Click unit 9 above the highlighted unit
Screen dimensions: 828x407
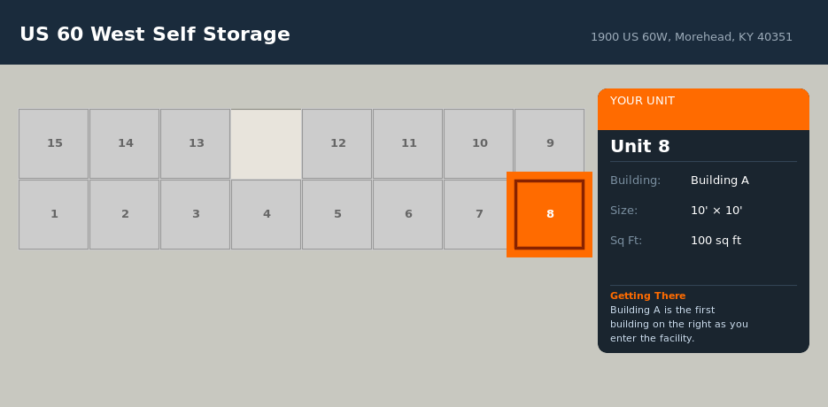(549, 142)
